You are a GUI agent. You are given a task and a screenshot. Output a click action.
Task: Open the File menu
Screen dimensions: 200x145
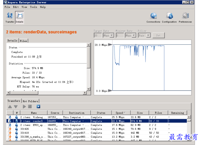click(7, 7)
